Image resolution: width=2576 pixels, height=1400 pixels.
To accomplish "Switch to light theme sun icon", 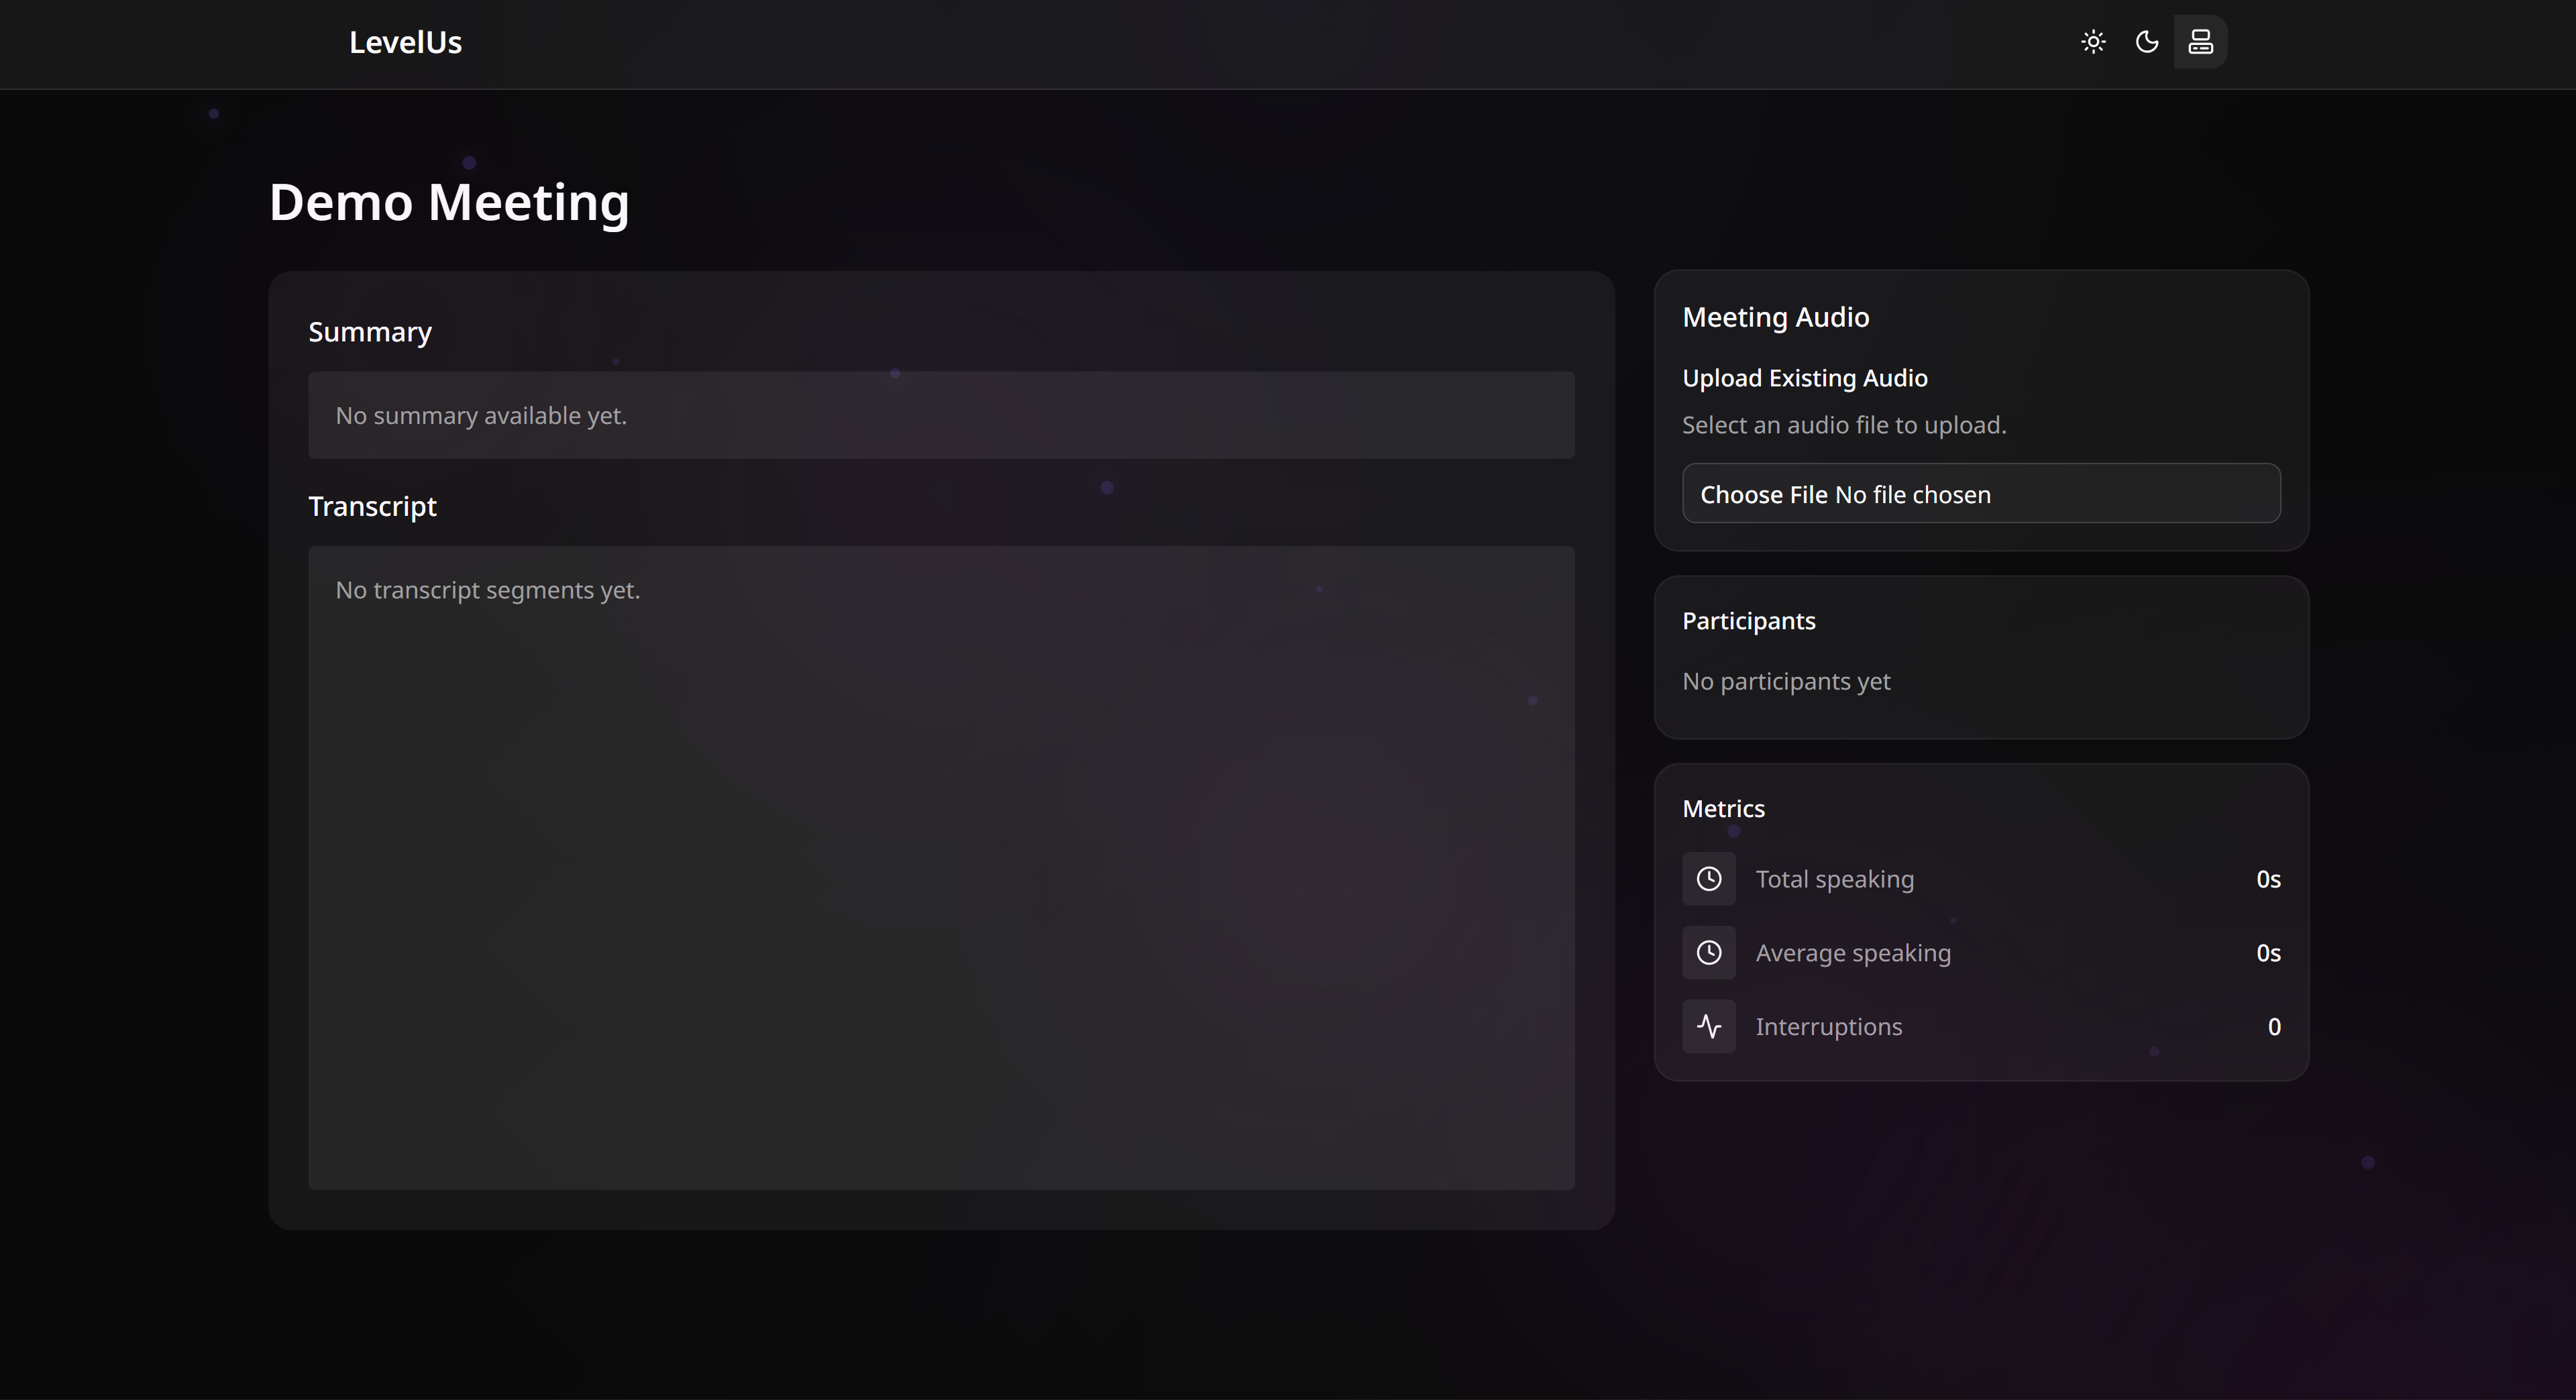I will (2093, 42).
